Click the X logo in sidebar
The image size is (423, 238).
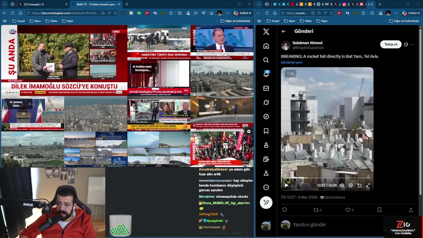[266, 32]
